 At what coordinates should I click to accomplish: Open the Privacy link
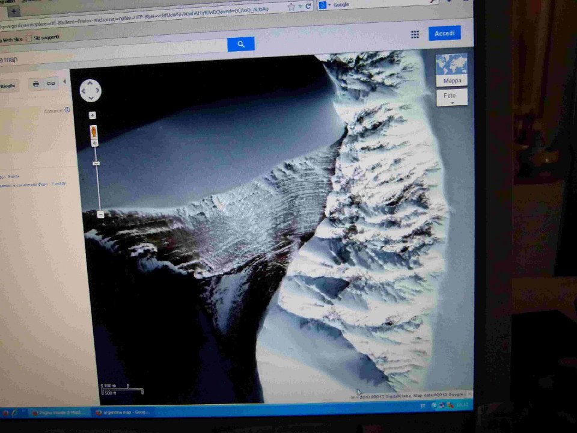[x=58, y=183]
